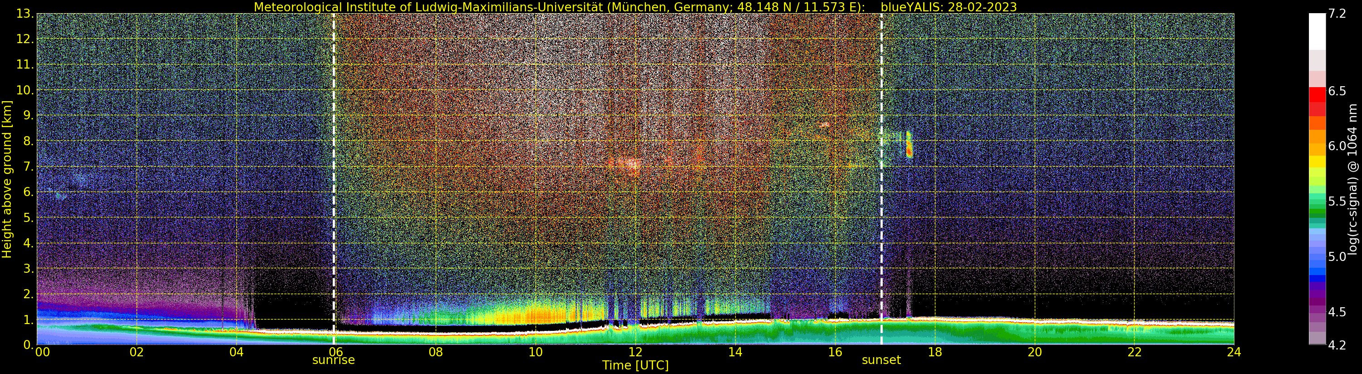
Task: Click height-axis tick label '1.'
Action: (x=29, y=320)
